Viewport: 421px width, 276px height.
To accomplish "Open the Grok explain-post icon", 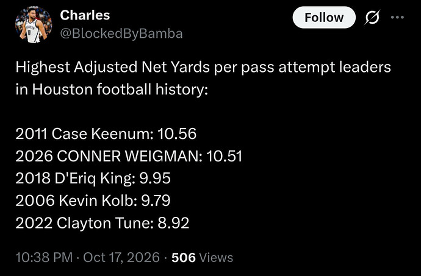I will click(372, 18).
